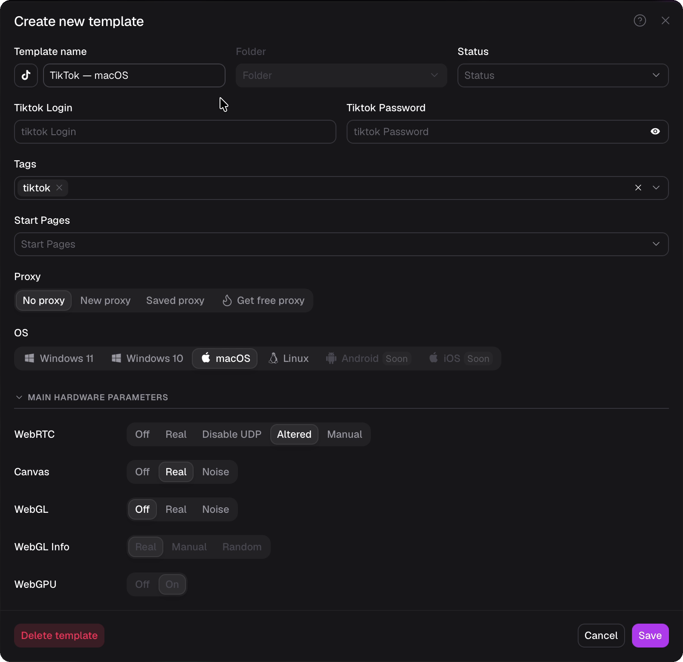The height and width of the screenshot is (662, 683).
Task: Open the Status dropdown
Action: [x=563, y=75]
